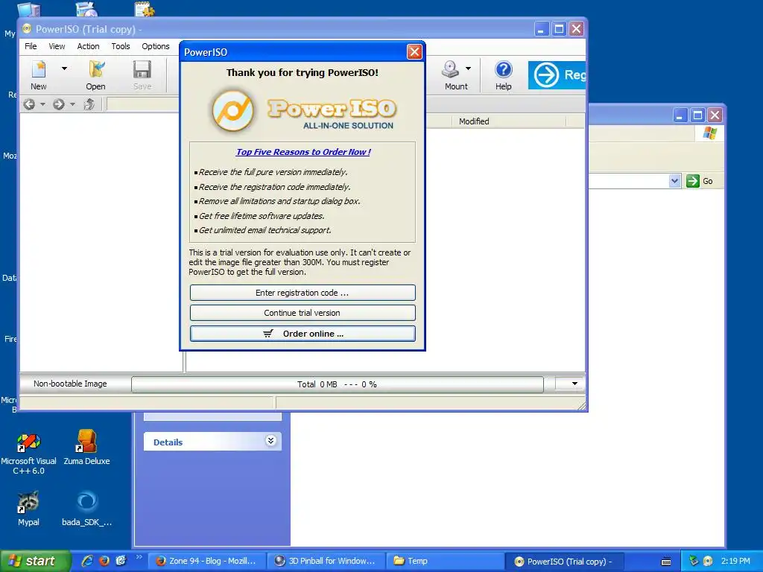Click the New image toolbar icon

[39, 69]
